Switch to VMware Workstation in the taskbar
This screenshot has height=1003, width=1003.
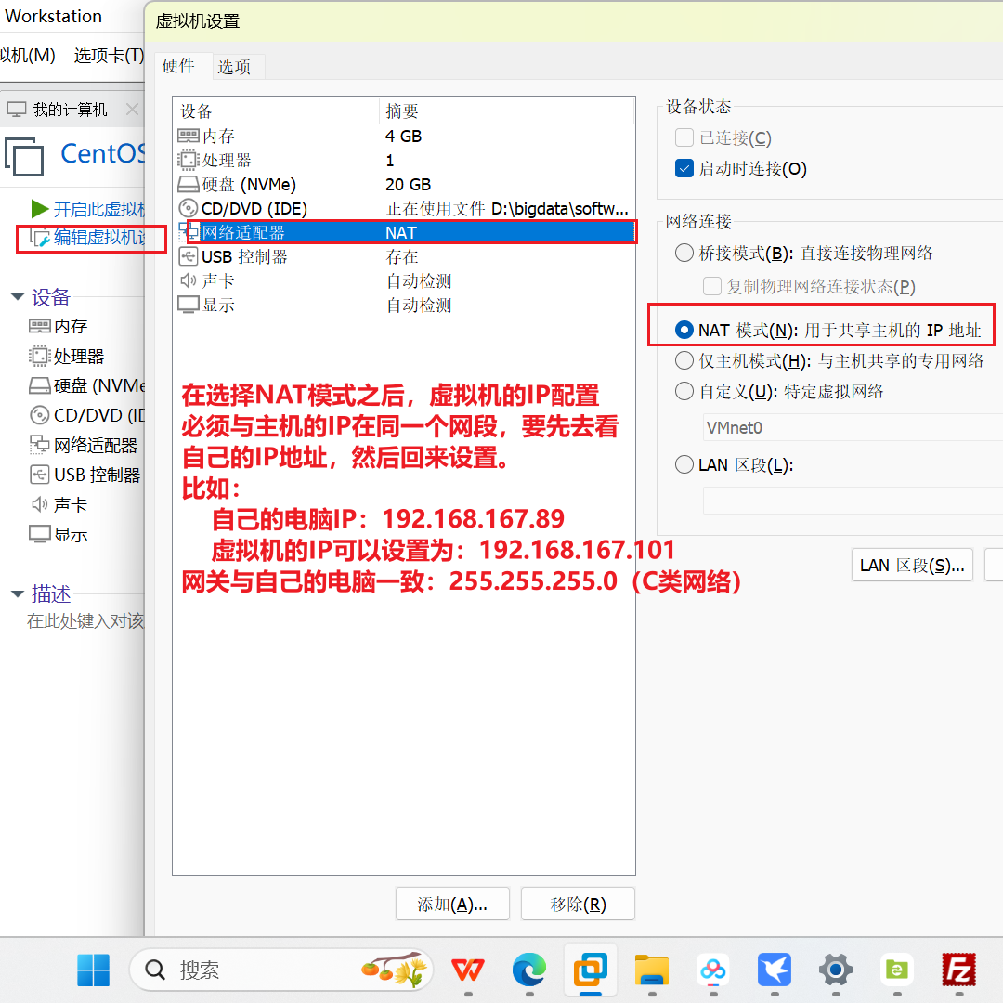[x=591, y=970]
